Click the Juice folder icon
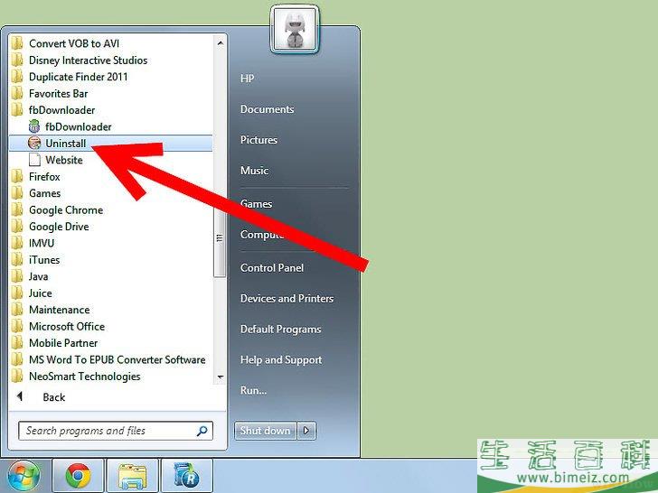The width and height of the screenshot is (658, 493). (x=17, y=293)
